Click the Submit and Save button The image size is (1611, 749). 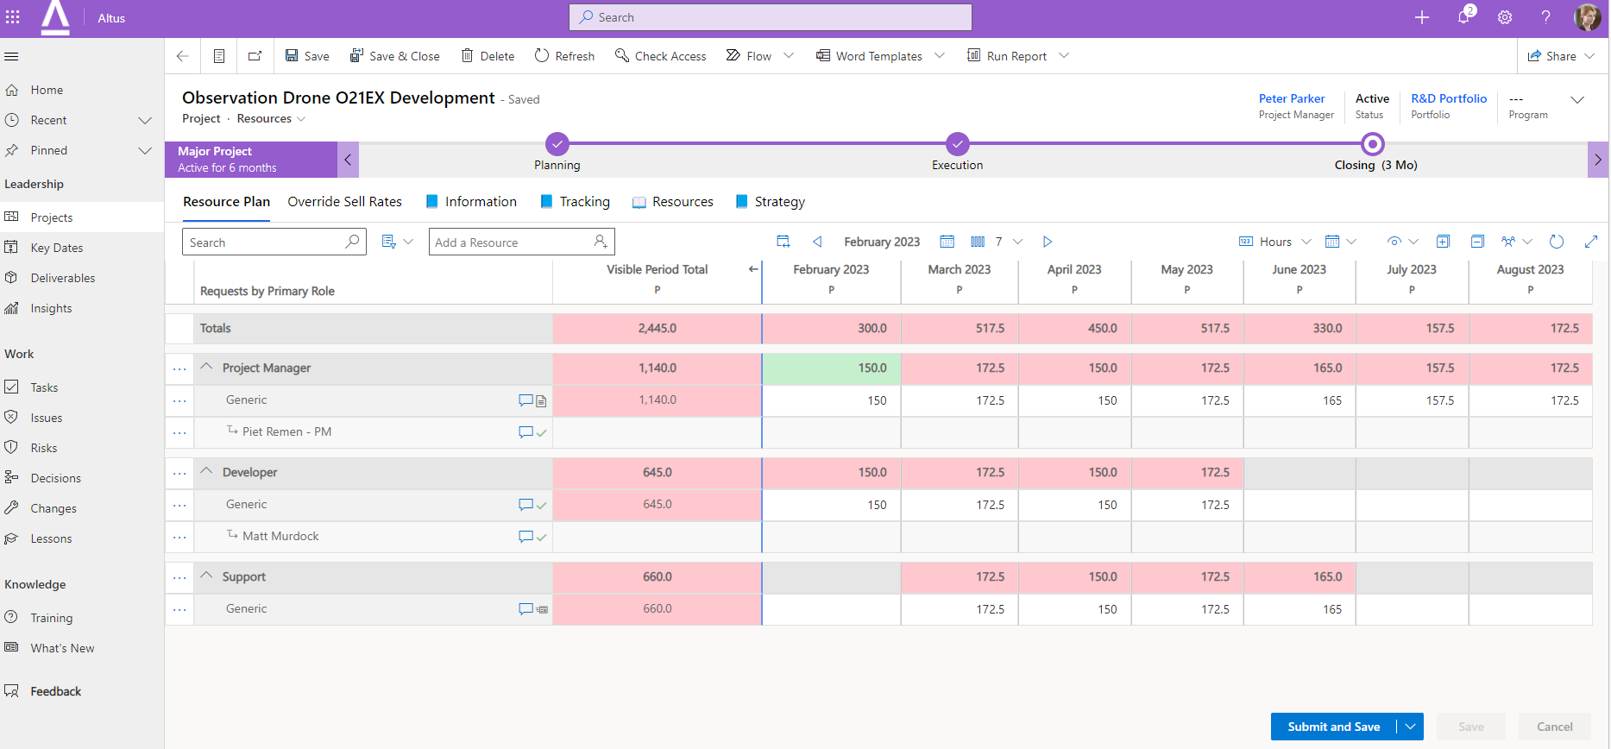tap(1333, 727)
